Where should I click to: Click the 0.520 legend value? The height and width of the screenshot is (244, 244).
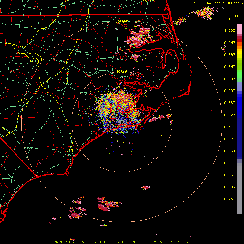(230, 139)
